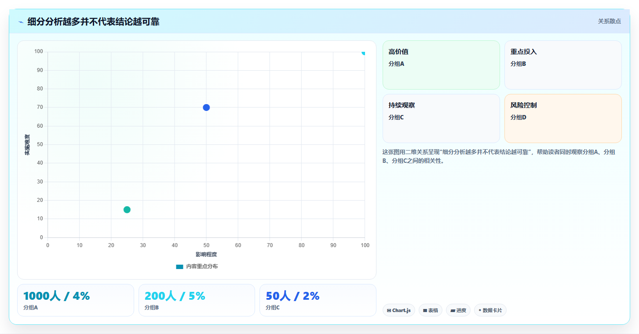
Task: Click the 进度 tag
Action: point(458,310)
